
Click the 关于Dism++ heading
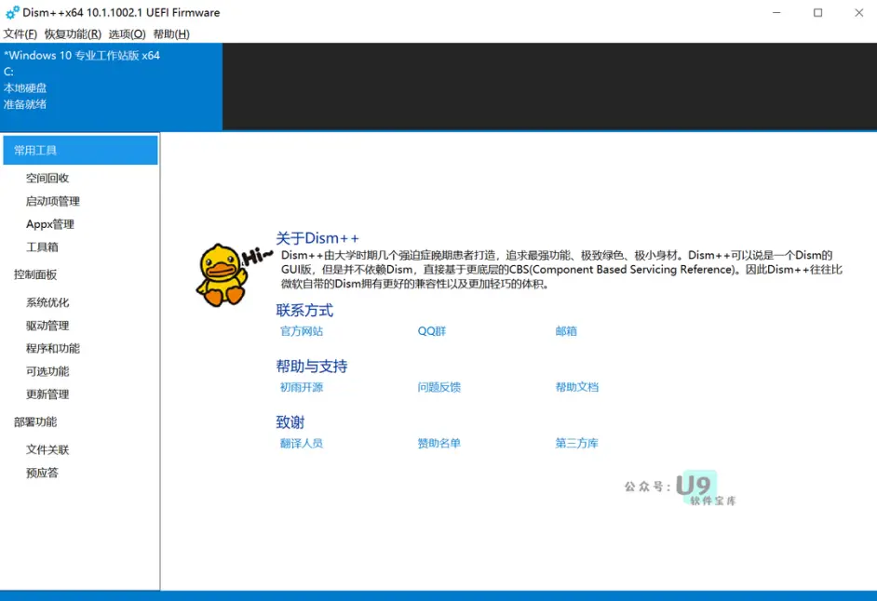tap(317, 238)
